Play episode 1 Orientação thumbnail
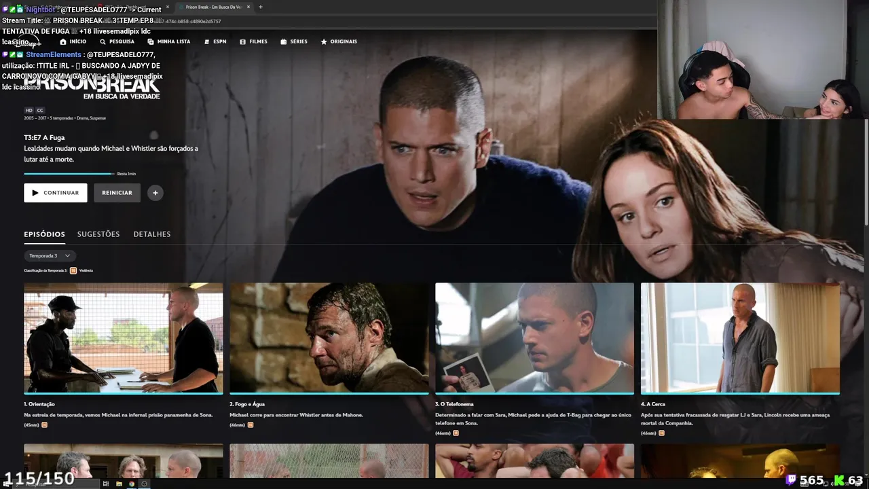The height and width of the screenshot is (489, 869). coord(124,338)
